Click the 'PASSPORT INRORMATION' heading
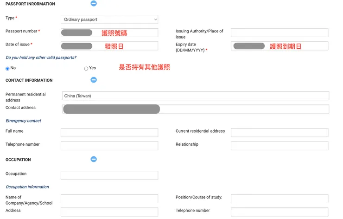This screenshot has height=219, width=343. (x=30, y=4)
